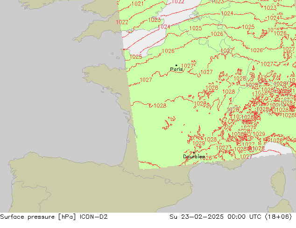Select the 1029 label directly above Dourbies
Image resolution: width=296 pixels, height=228 pixels.
point(198,143)
